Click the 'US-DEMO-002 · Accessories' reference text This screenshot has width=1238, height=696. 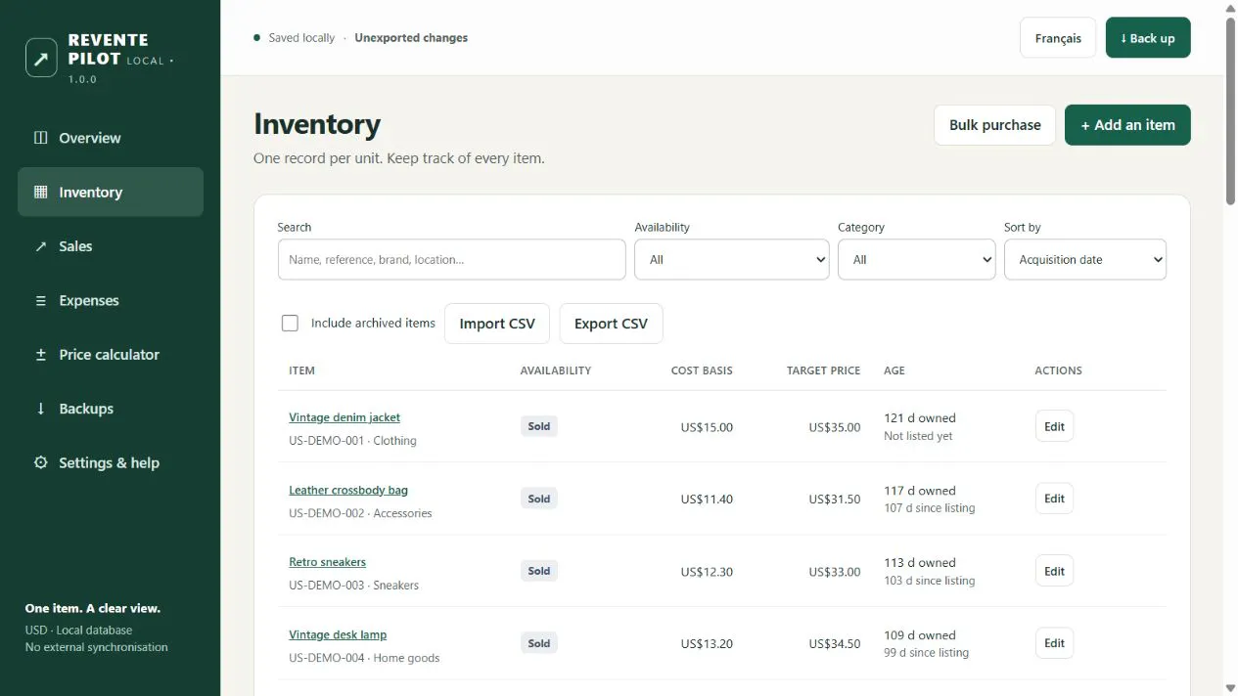click(360, 513)
